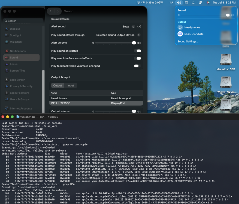Click the as.vit9696.WhateverGreen kext line
Image resolution: width=239 pixels, height=204 pixels.
(x=102, y=160)
